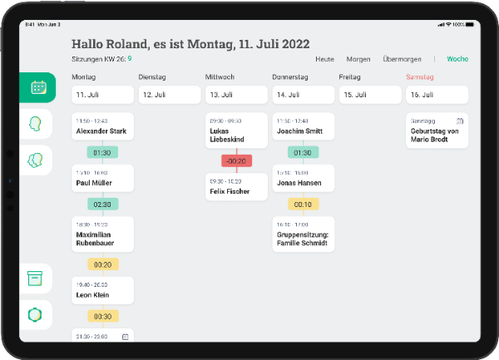This screenshot has height=360, width=499.
Task: Open Gruppensitzung Familie Schmidt card
Action: pos(304,234)
